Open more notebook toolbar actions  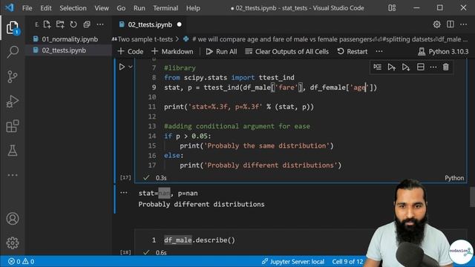click(x=379, y=51)
